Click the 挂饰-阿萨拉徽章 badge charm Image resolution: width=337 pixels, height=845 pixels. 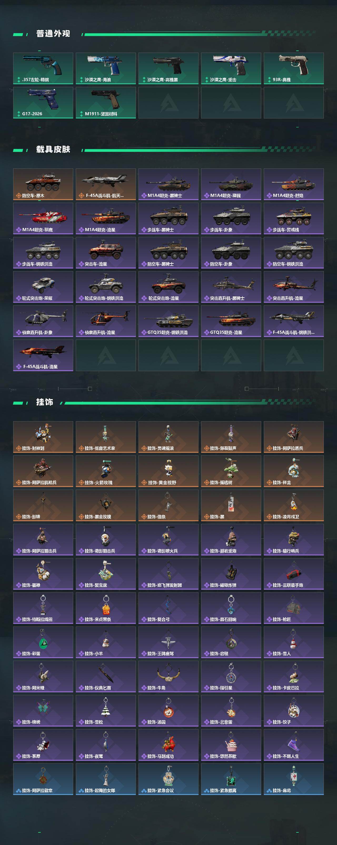(43, 779)
